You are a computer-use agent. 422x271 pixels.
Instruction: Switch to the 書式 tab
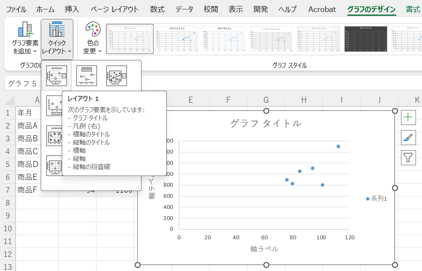pyautogui.click(x=413, y=10)
